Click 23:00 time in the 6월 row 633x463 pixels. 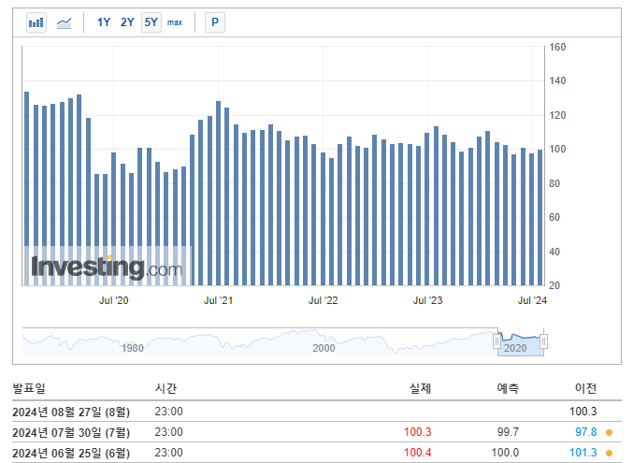(x=168, y=453)
